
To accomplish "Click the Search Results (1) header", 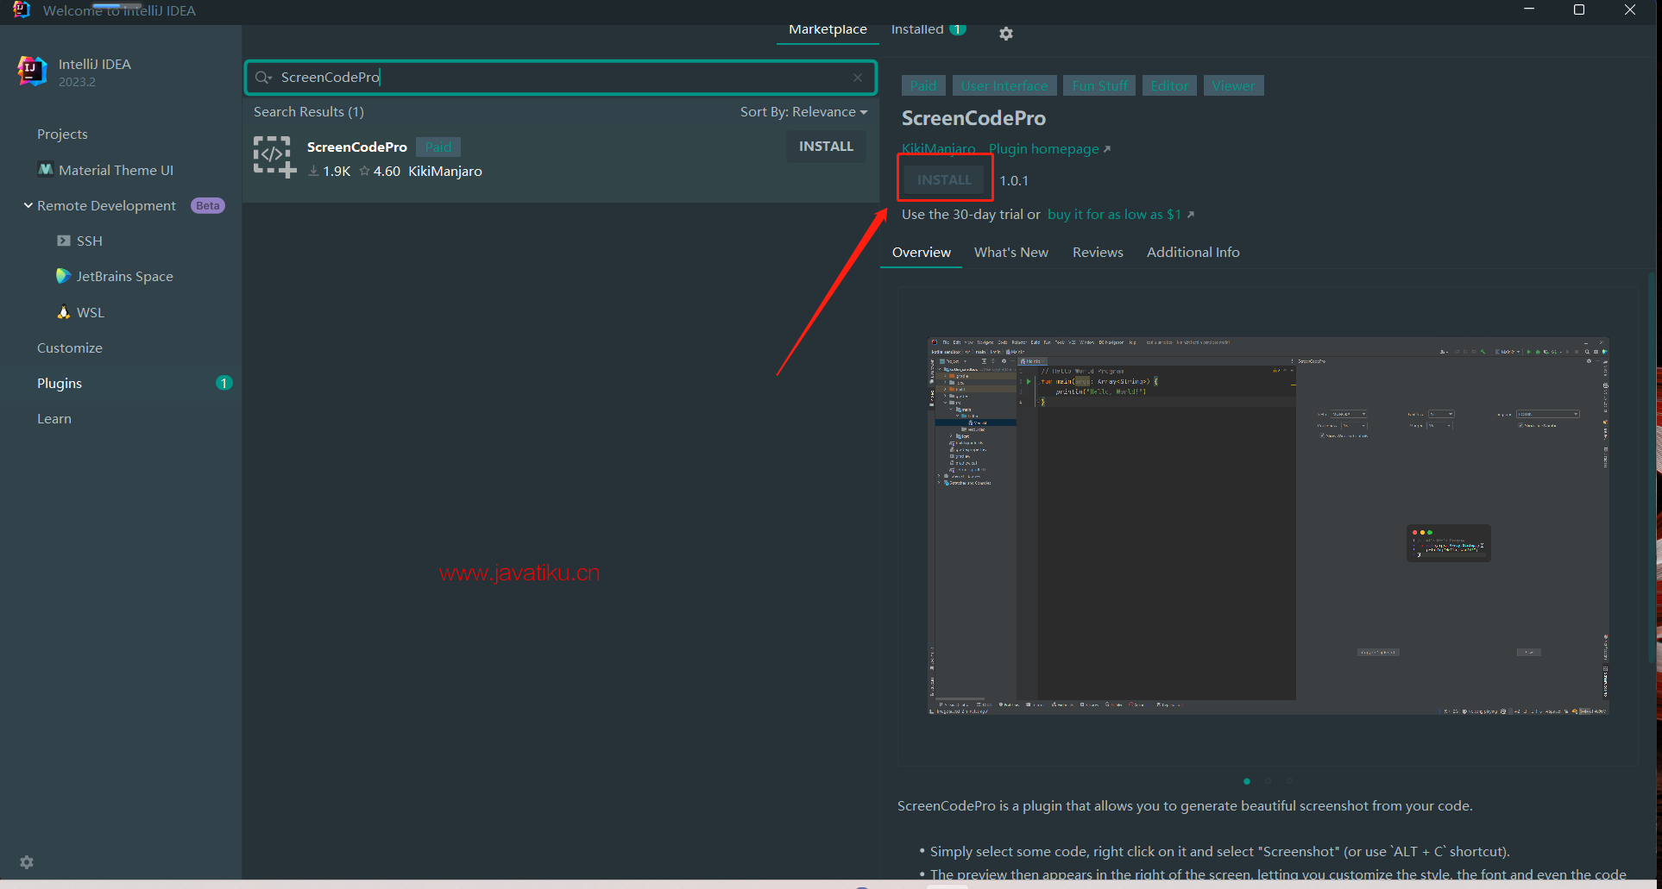I will click(x=309, y=112).
